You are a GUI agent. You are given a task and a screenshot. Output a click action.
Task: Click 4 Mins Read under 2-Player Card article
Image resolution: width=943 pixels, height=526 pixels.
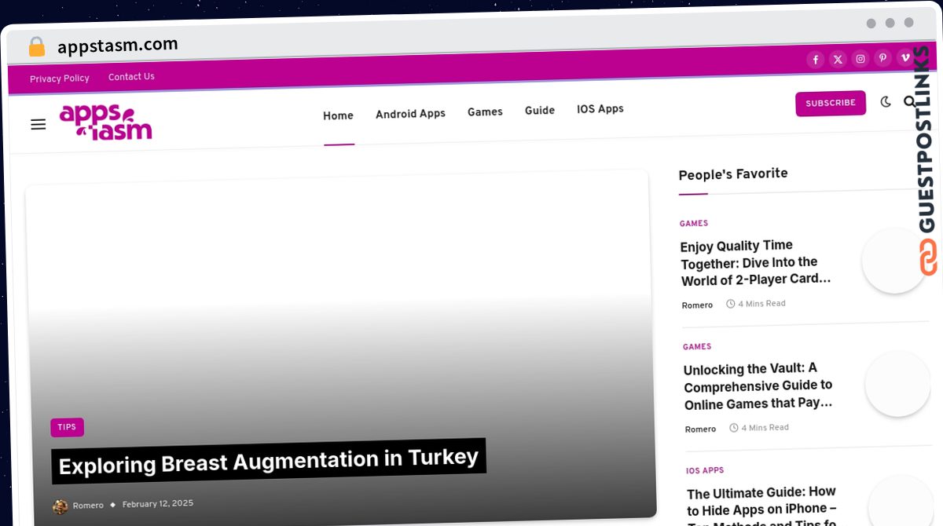tap(756, 304)
